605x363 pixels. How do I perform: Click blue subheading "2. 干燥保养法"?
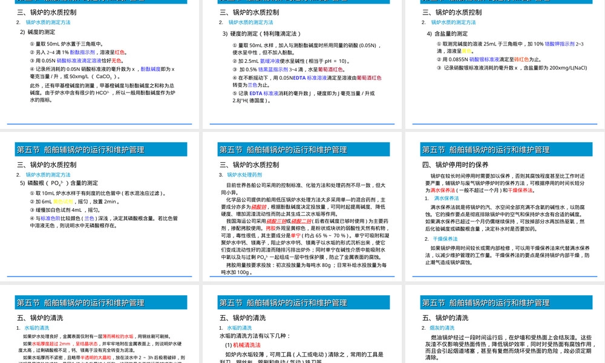pyautogui.click(x=441, y=239)
